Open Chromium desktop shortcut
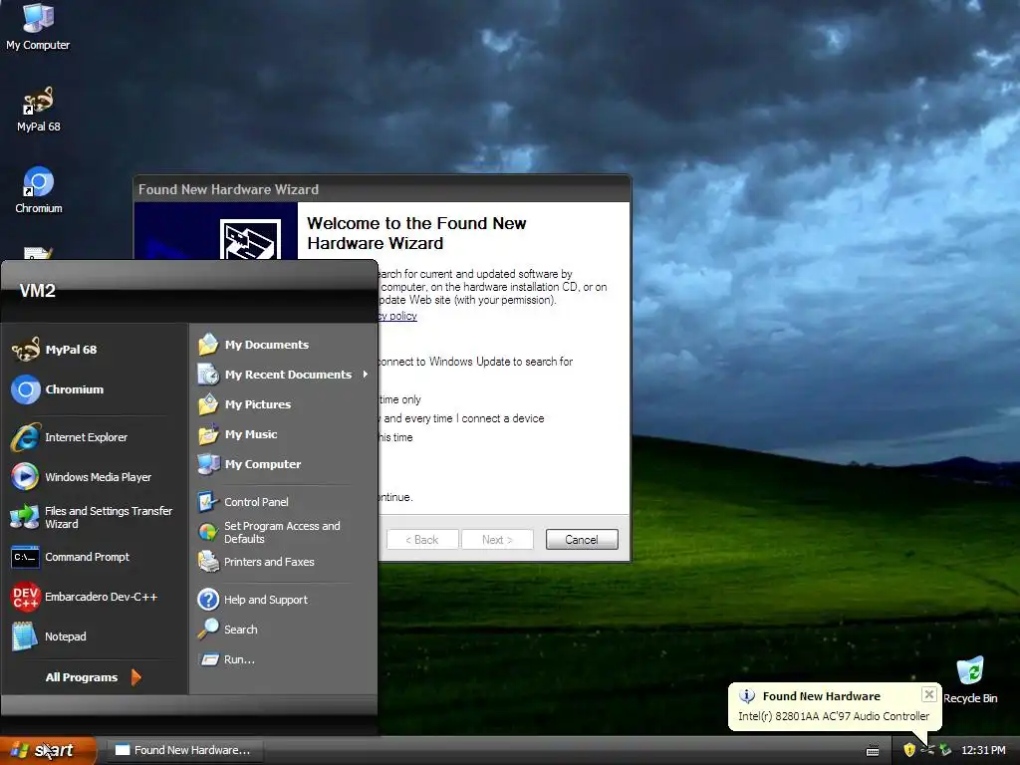This screenshot has height=765, width=1020. point(39,190)
